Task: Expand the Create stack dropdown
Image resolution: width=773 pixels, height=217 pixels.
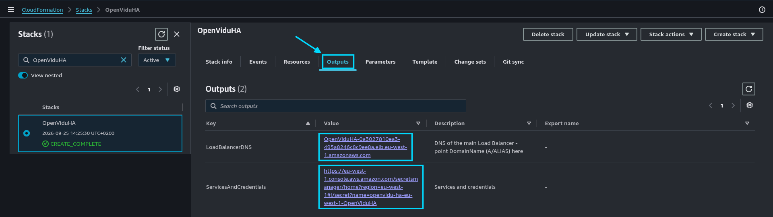Action: pos(734,34)
